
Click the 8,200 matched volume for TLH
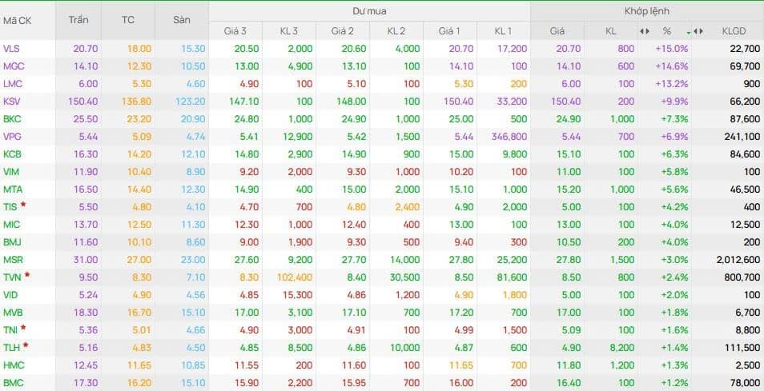(622, 347)
